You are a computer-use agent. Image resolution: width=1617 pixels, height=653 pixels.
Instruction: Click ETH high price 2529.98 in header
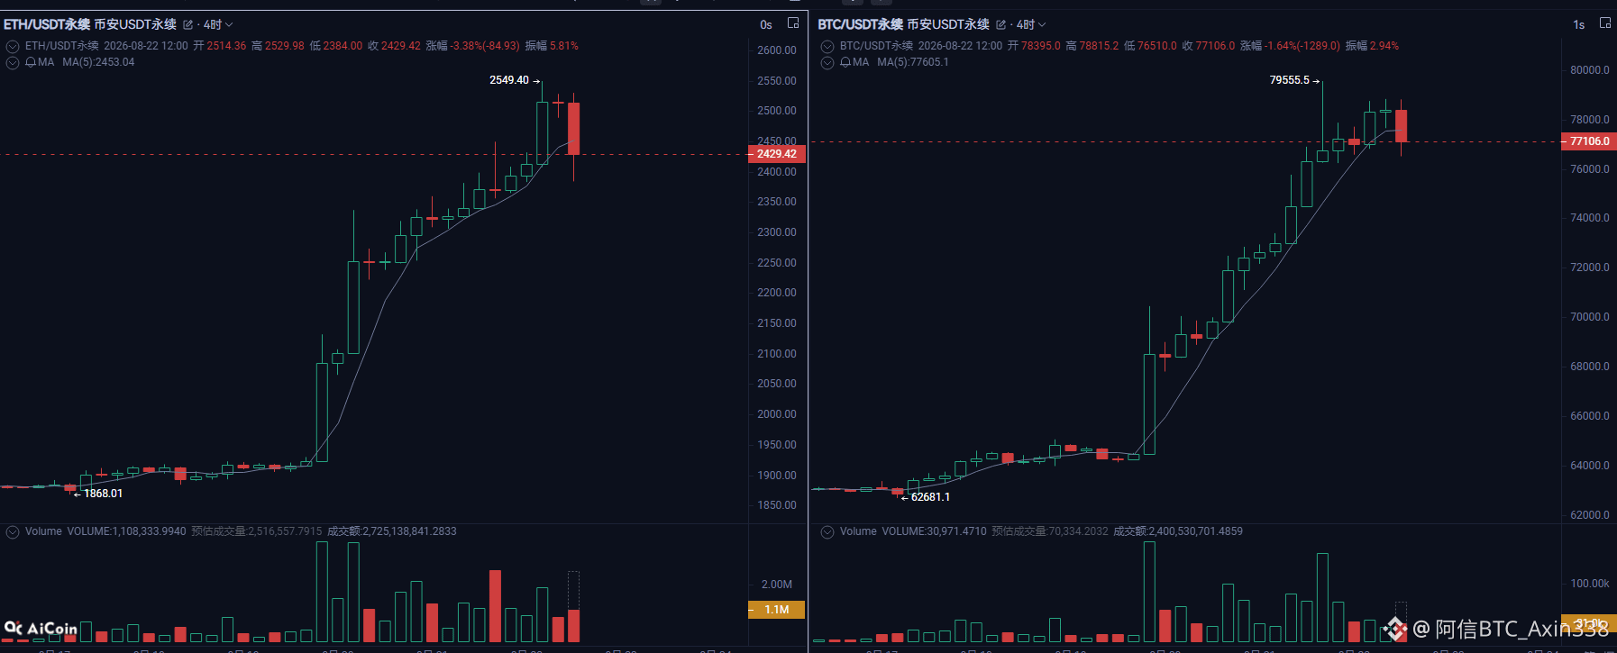pos(285,46)
